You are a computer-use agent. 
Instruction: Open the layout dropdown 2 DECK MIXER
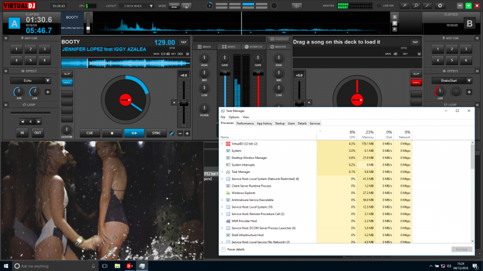(137, 6)
